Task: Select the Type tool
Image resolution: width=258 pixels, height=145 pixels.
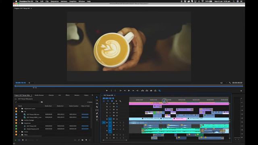Action: click(x=97, y=120)
